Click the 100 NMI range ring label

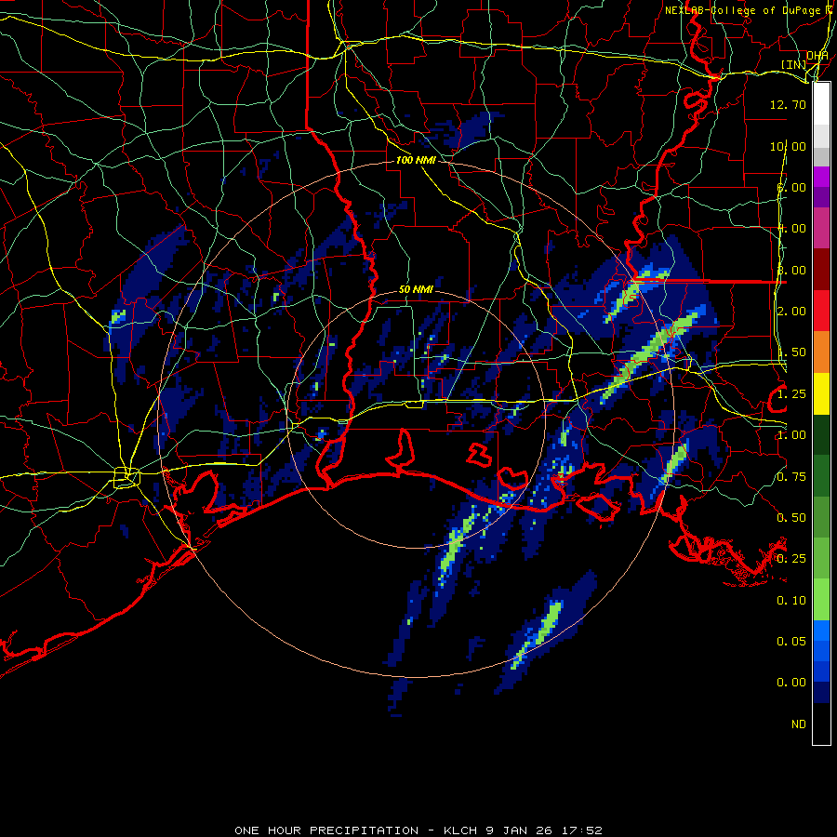416,160
